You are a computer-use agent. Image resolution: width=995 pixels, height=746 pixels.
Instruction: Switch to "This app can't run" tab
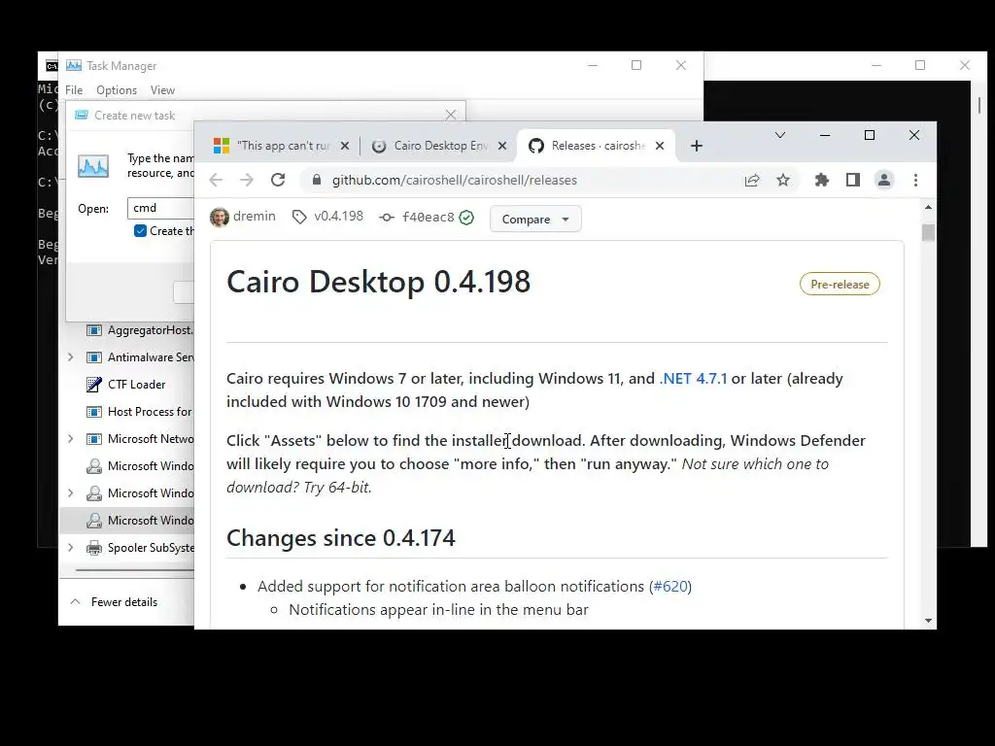click(x=283, y=146)
